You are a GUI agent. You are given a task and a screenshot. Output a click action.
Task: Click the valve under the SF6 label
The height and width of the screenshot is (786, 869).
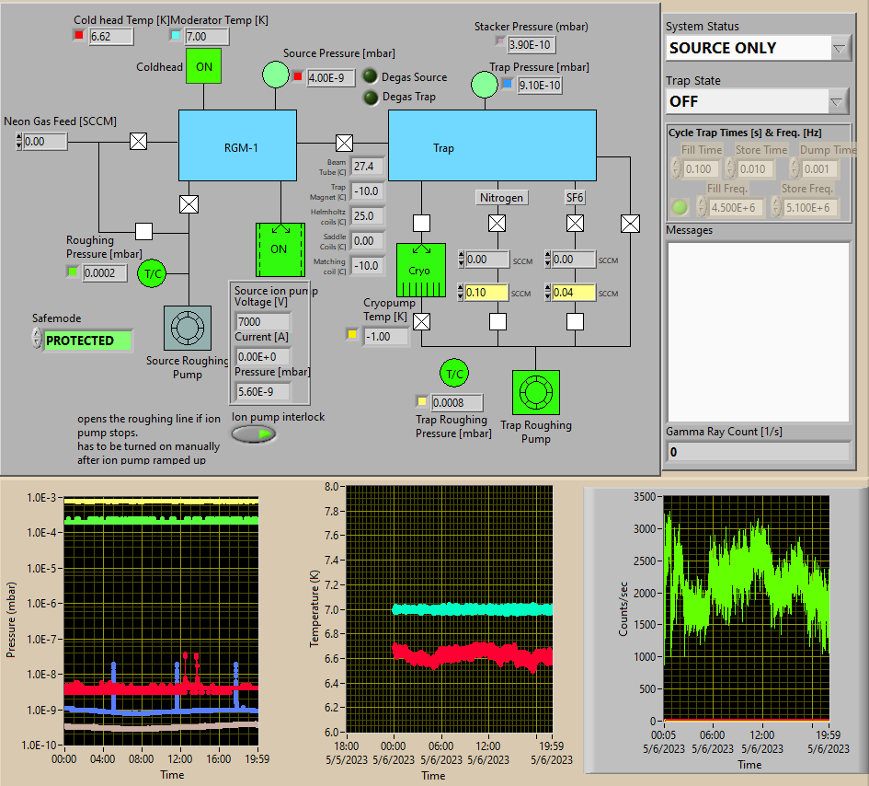click(x=575, y=224)
